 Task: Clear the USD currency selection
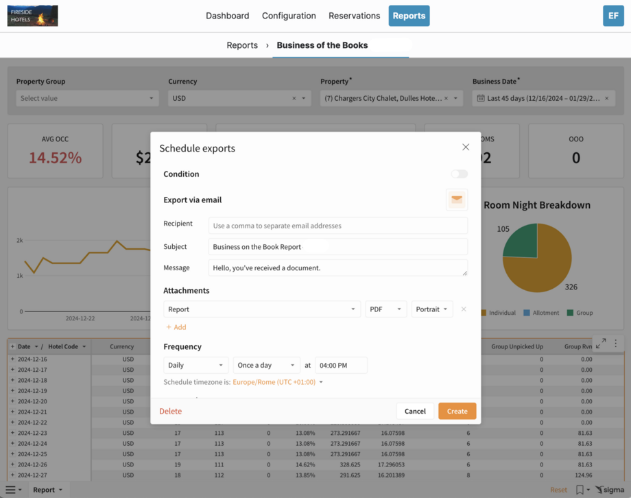click(x=294, y=98)
